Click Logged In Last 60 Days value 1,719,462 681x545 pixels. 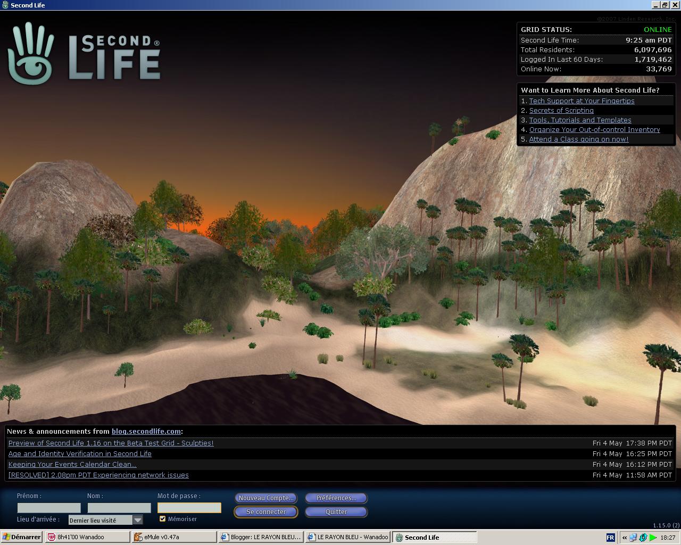point(653,60)
